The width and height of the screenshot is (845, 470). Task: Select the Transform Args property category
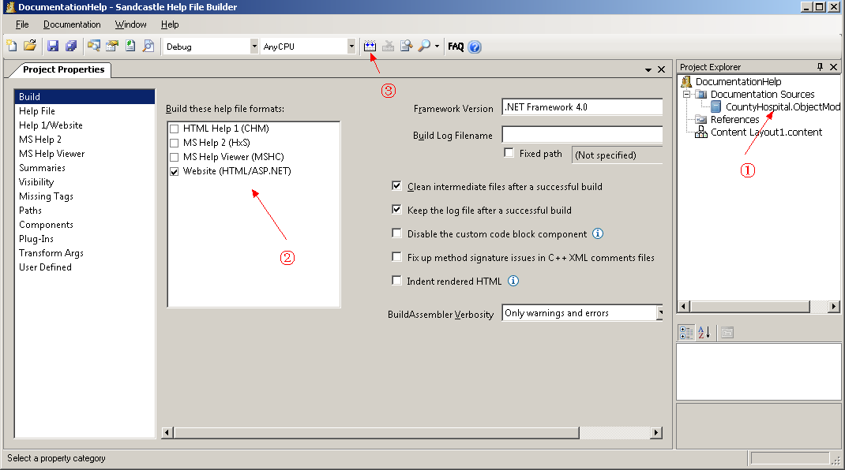click(x=84, y=252)
